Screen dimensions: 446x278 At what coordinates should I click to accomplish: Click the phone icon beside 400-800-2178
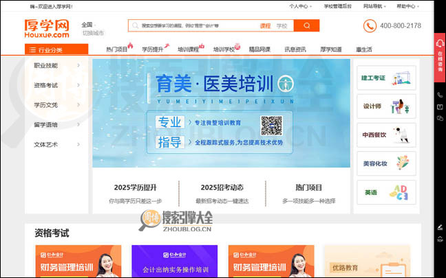point(370,26)
